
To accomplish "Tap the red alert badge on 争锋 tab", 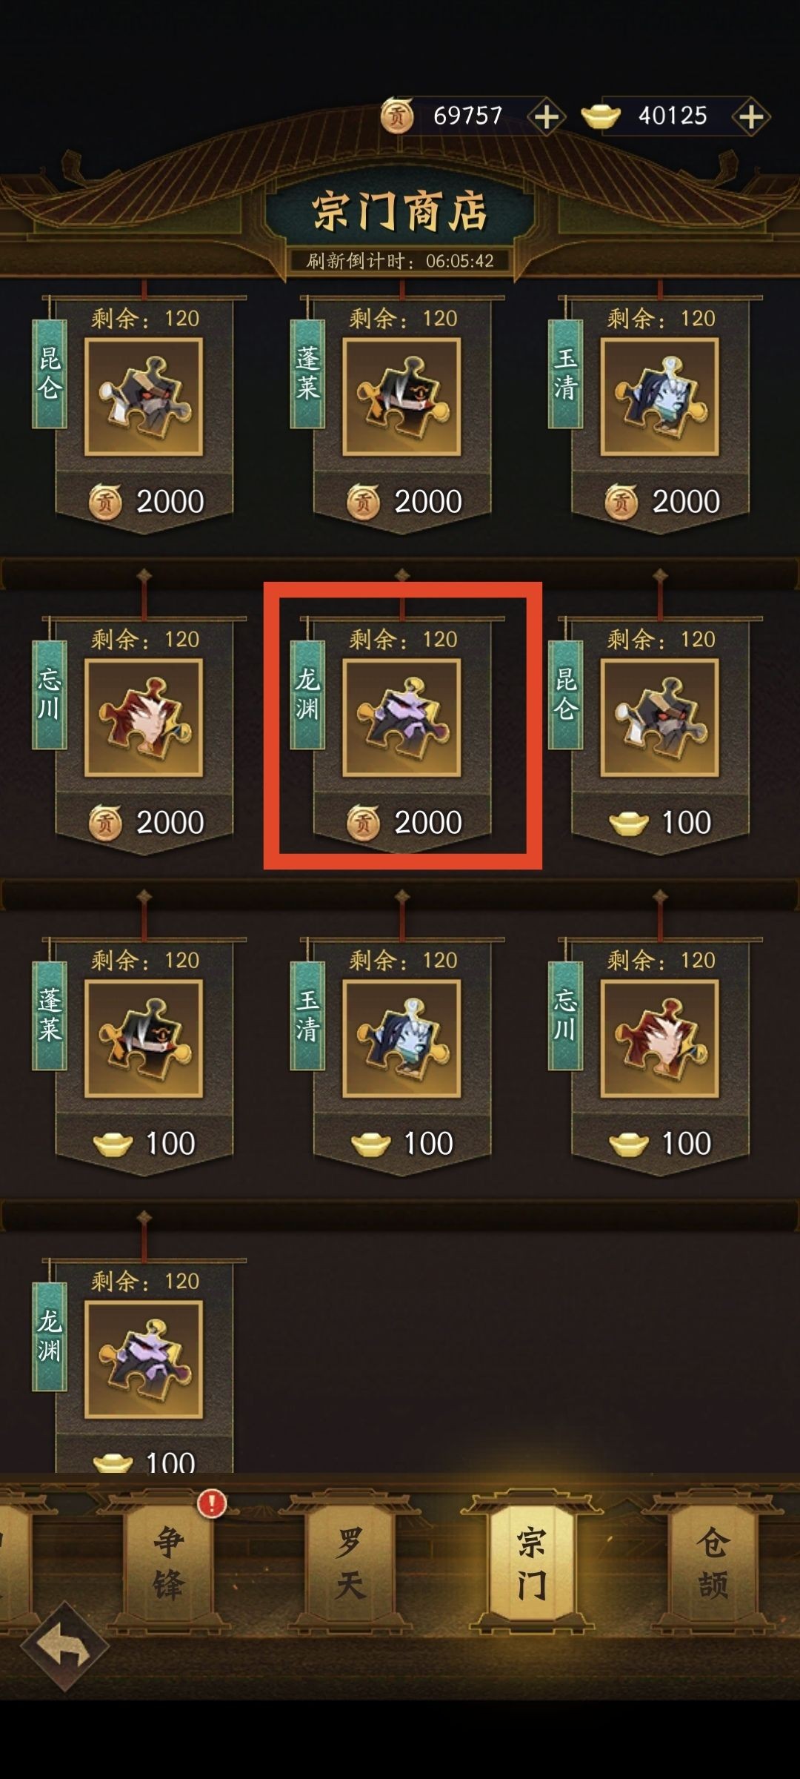I will (212, 1504).
